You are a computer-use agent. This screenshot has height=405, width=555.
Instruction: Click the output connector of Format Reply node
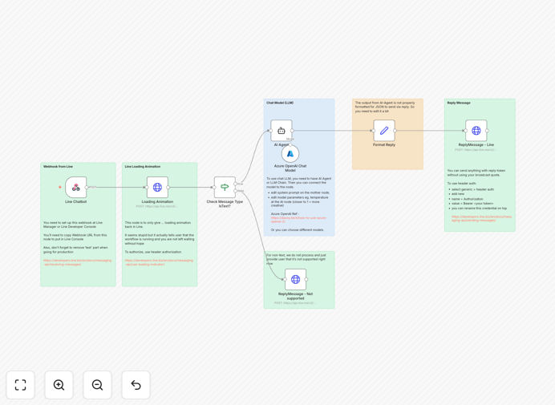[x=395, y=131]
